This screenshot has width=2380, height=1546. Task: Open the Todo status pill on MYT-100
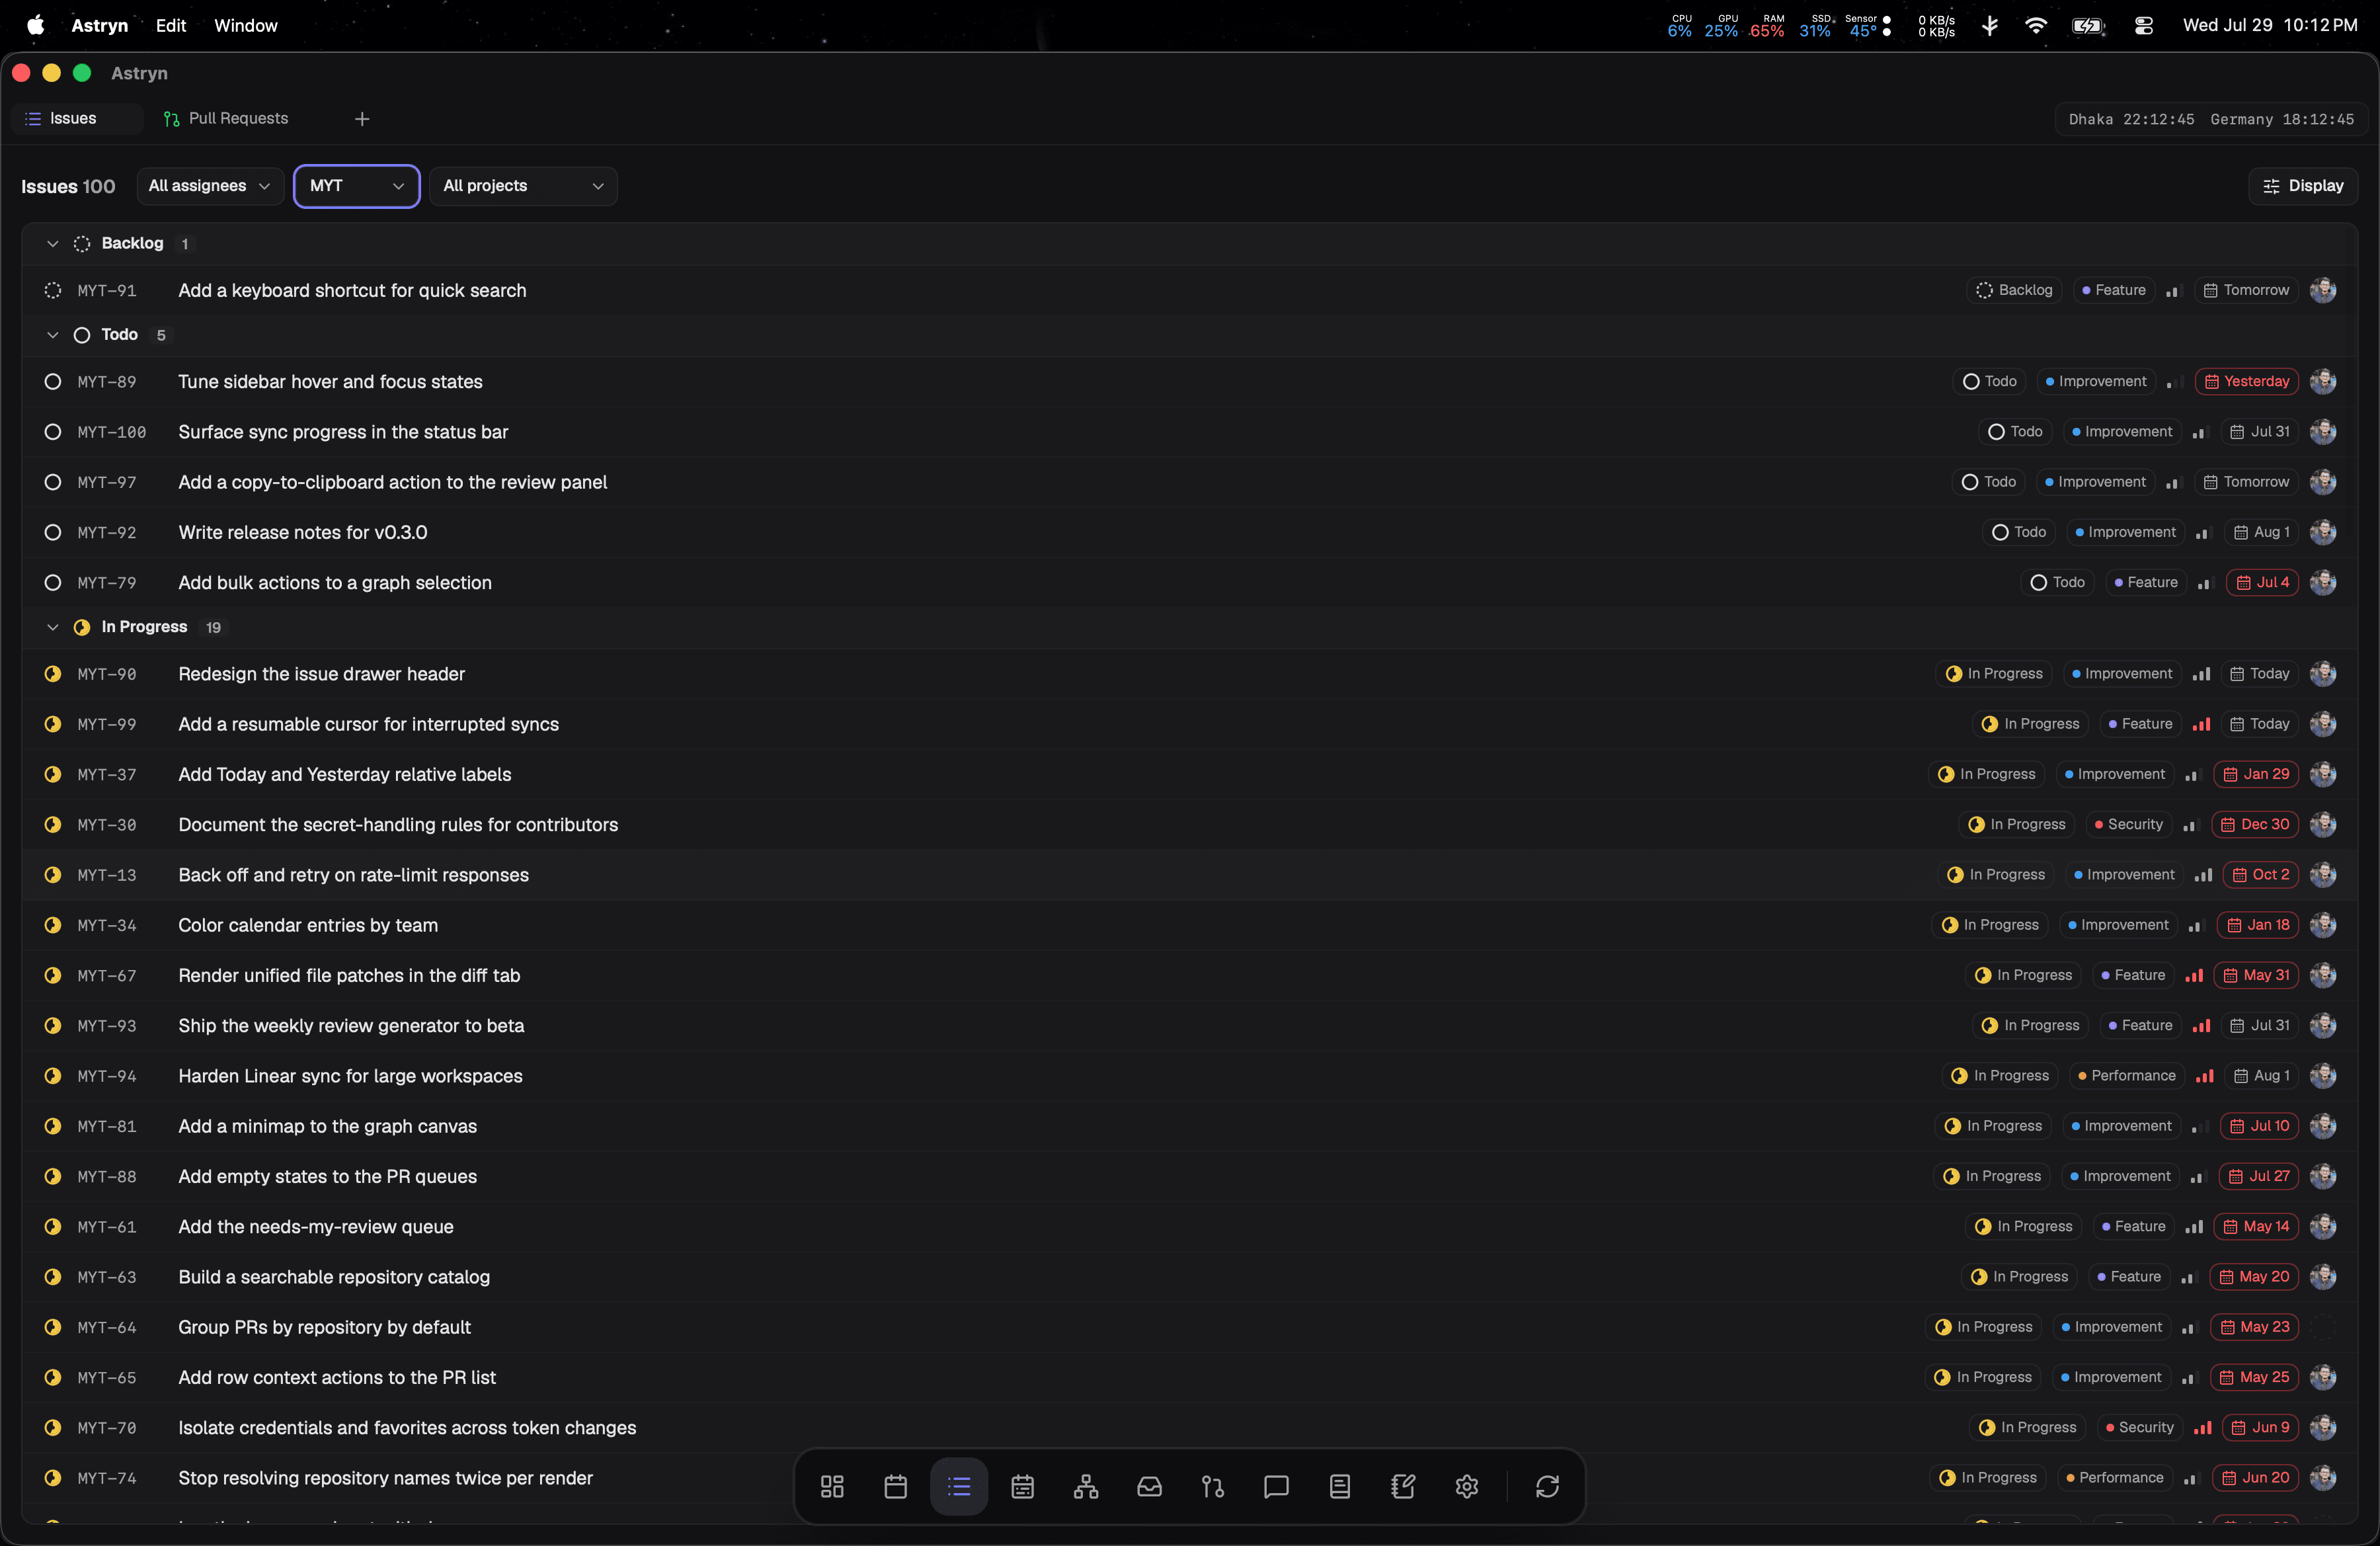2015,432
